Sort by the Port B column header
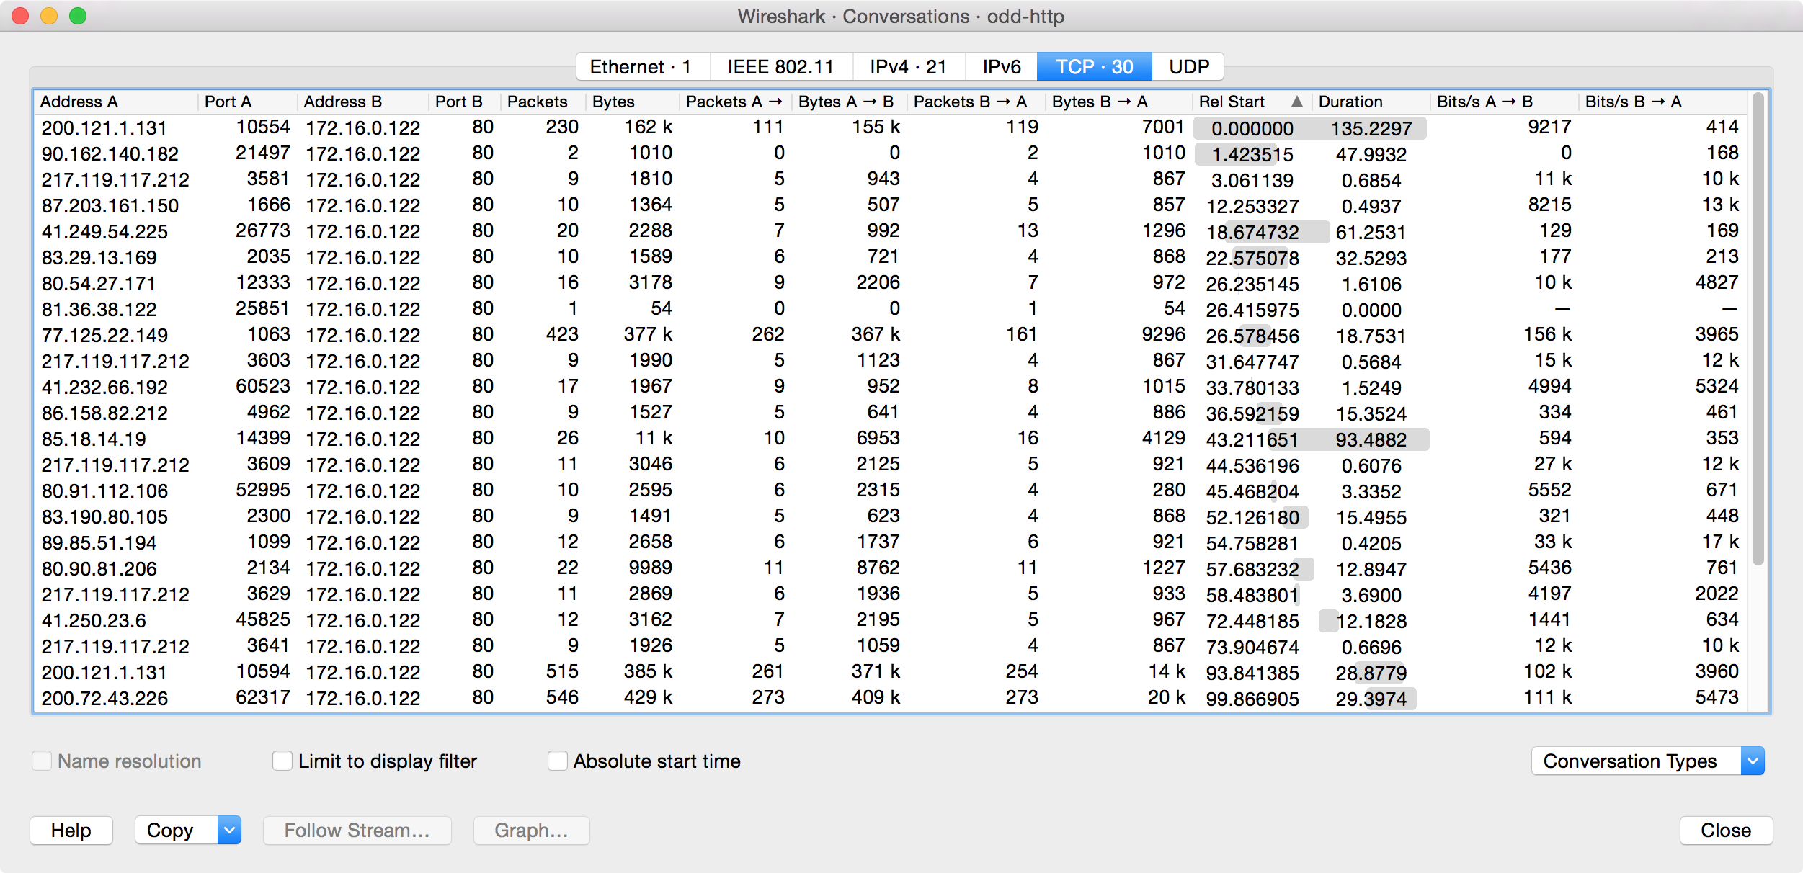Screen dimensions: 1803x873 pos(464,102)
